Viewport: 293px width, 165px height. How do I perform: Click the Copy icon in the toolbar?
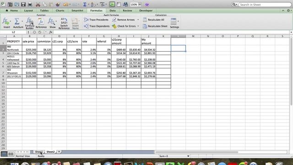click(x=44, y=4)
